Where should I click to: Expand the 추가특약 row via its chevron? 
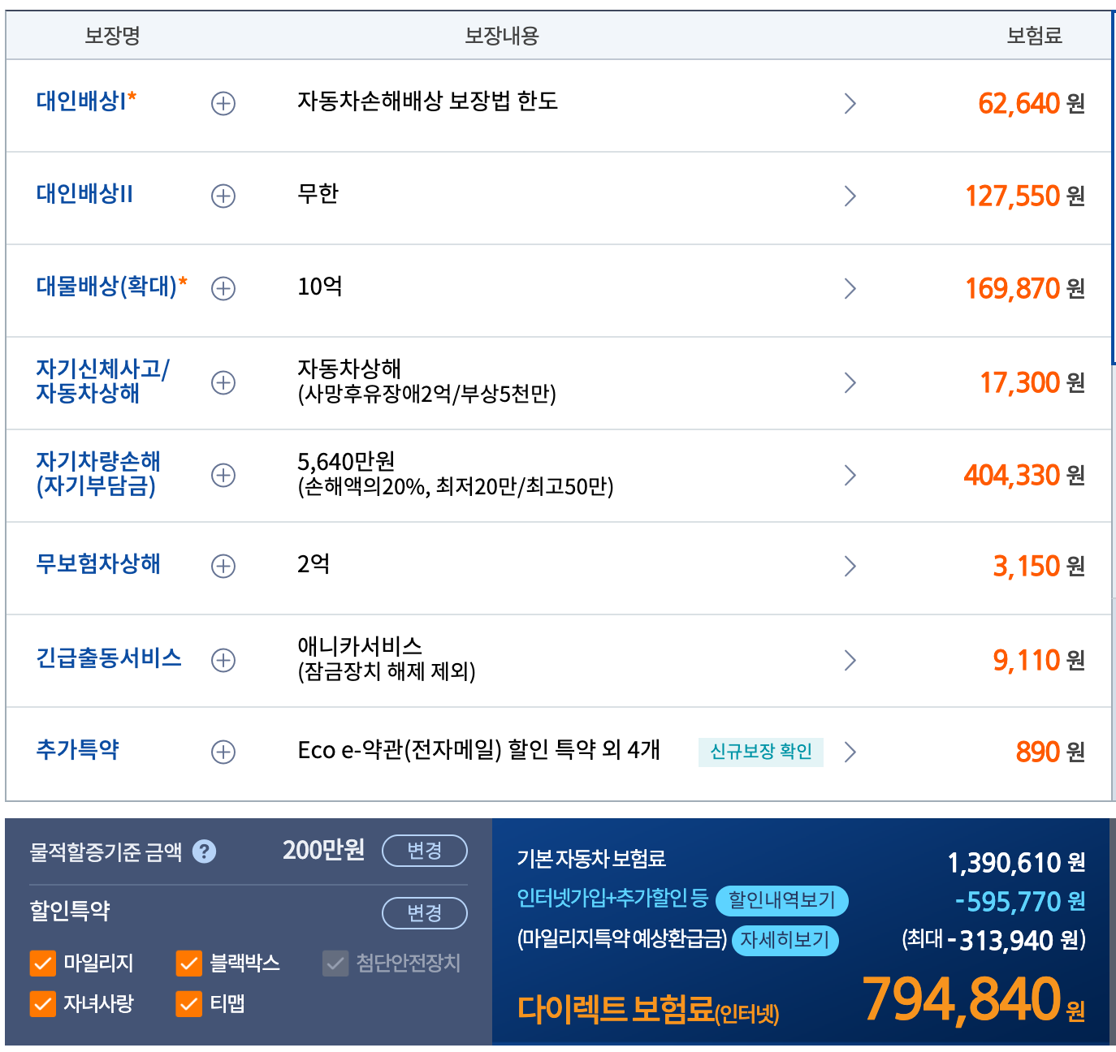(x=850, y=752)
